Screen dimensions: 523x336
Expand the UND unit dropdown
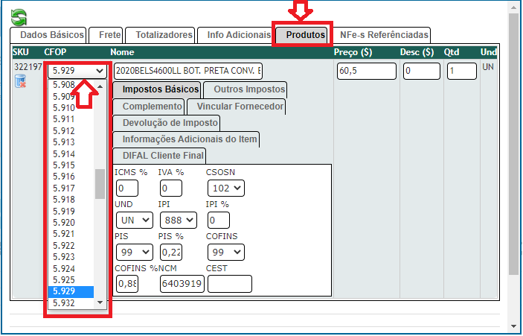coord(134,221)
